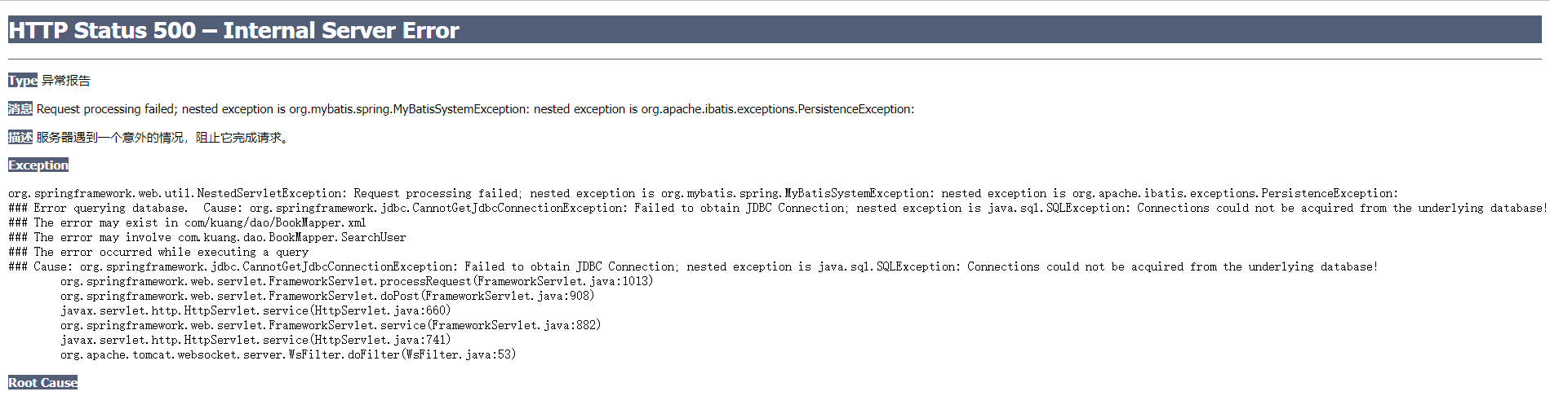Click the Root Cause section label
The width and height of the screenshot is (1550, 396).
pos(42,382)
